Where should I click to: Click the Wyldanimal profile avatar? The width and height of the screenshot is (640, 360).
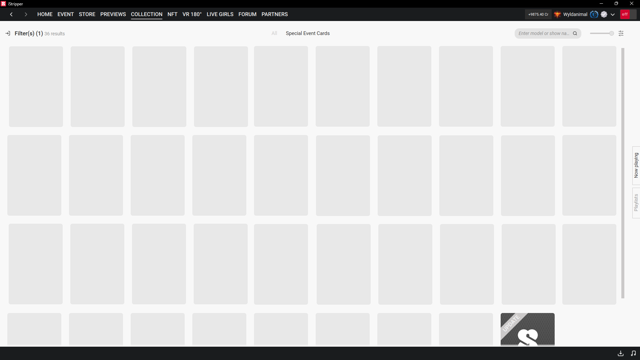pos(557,14)
